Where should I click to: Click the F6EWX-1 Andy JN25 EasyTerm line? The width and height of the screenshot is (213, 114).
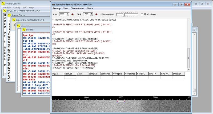70,60
